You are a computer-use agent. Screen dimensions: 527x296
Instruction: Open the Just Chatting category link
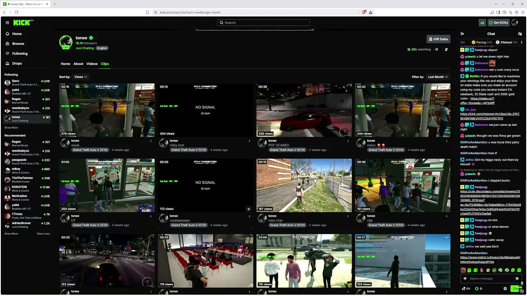(85, 48)
